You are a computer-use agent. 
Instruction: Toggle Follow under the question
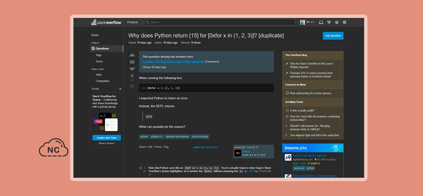pos(158,147)
